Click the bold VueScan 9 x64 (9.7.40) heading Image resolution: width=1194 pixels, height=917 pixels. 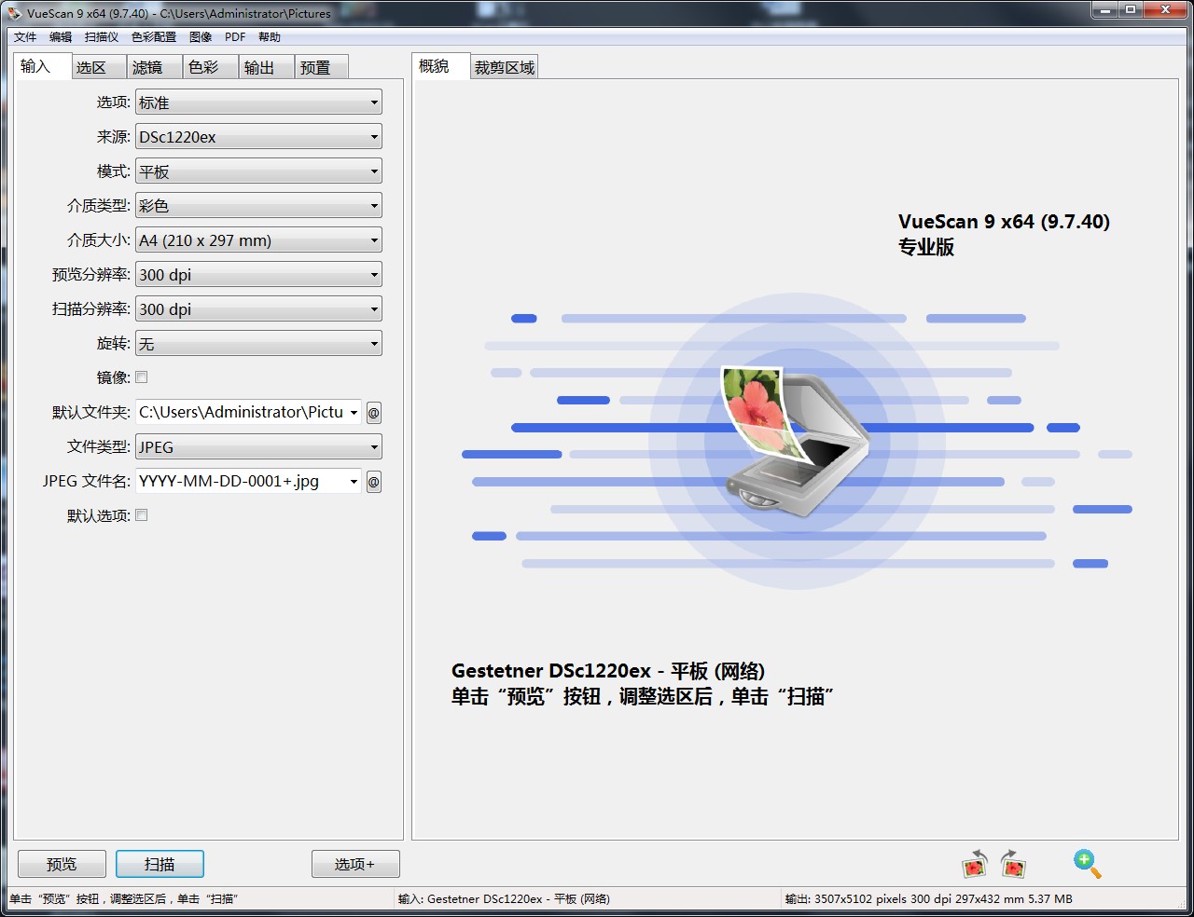pyautogui.click(x=1004, y=222)
